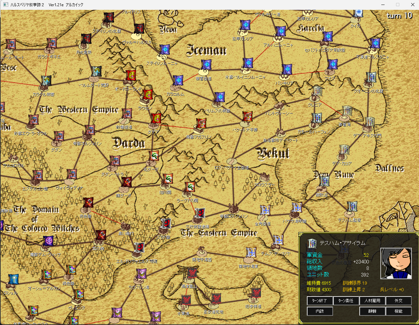Select the 砂都エウ・ラ・オウル territory flag
419x325 pixels.
[33, 120]
